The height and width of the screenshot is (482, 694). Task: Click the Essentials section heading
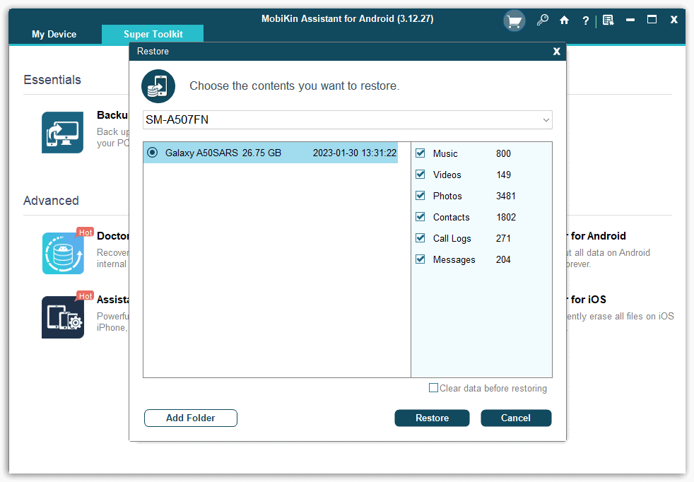click(x=52, y=80)
